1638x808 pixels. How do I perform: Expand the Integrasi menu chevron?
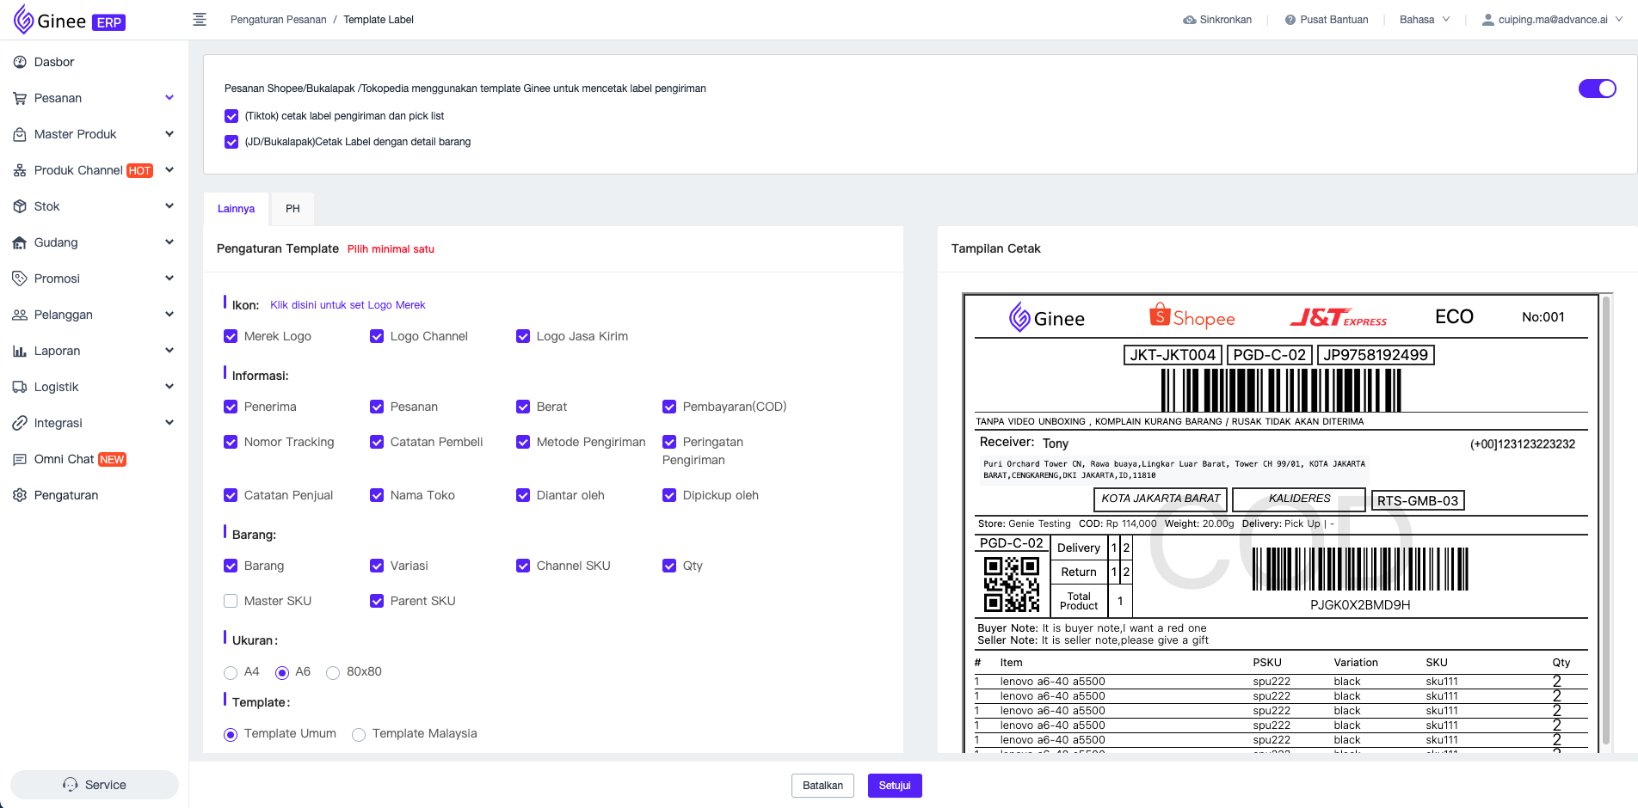(x=169, y=423)
